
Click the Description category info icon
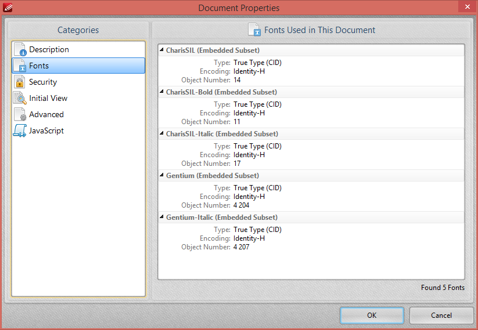[20, 50]
